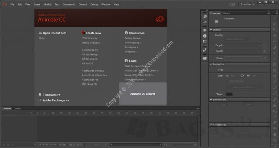
Task: Select the Lasso tool in tools panel
Action: coord(275,41)
